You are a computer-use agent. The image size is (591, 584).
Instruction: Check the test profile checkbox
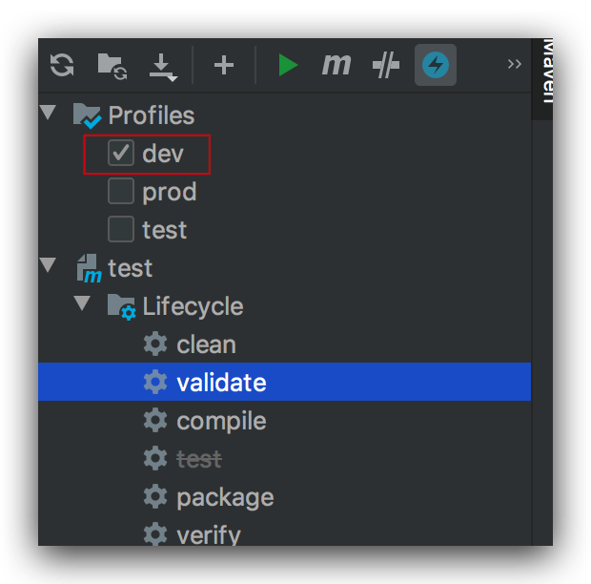click(121, 230)
